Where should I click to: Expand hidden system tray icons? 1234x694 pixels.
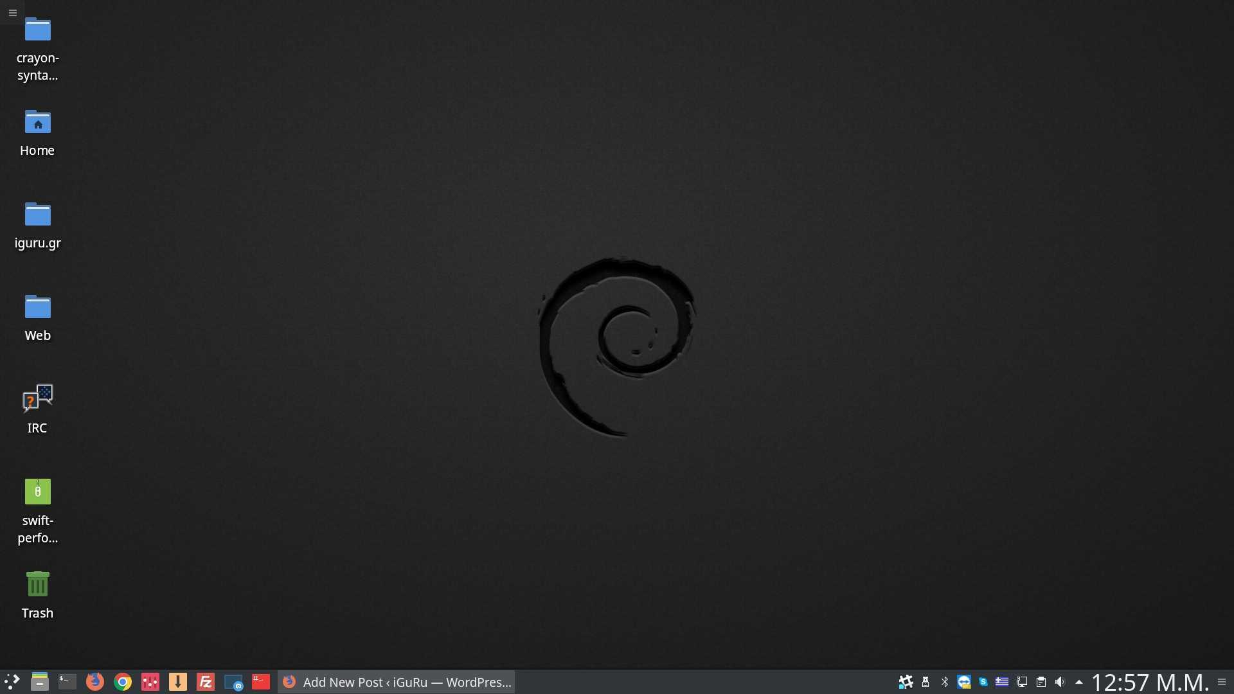point(1079,682)
